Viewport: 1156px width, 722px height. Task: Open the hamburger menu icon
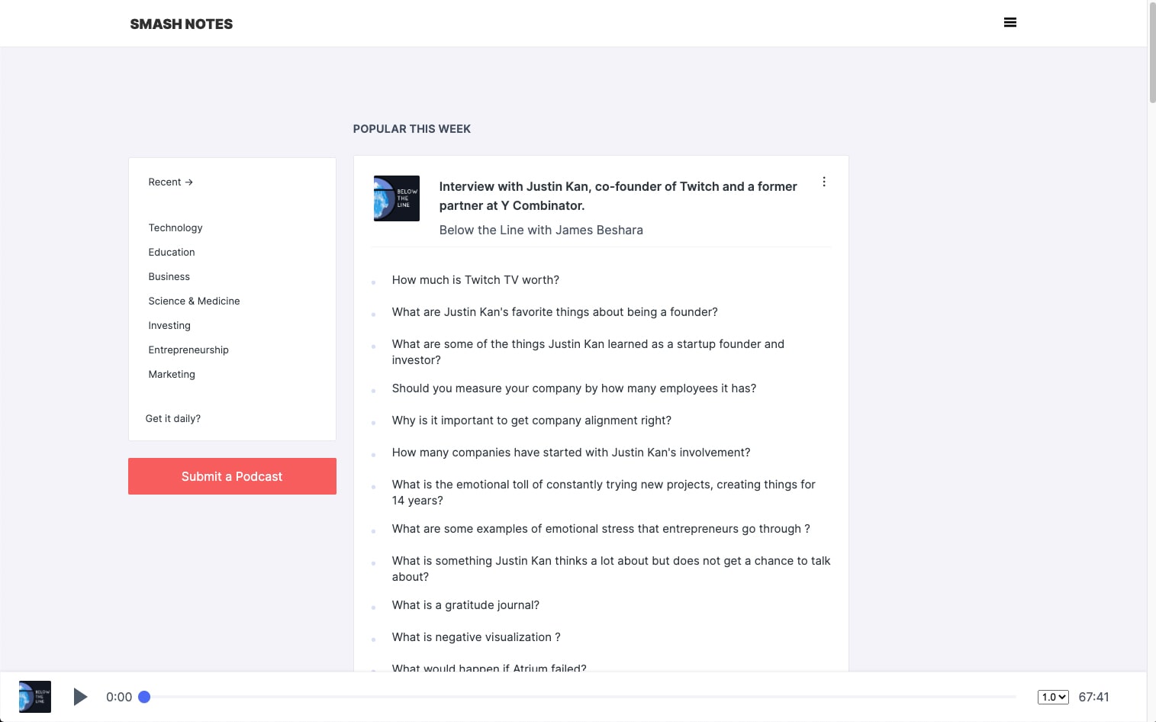pos(1009,23)
